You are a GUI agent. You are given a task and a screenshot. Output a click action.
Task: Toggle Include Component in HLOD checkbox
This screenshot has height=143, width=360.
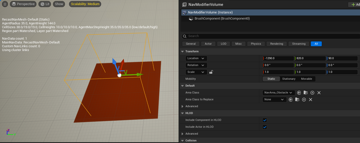coord(265,120)
